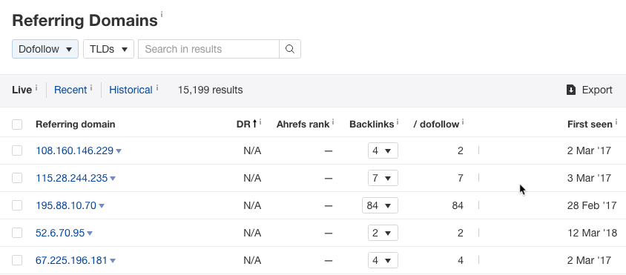Tick the select-all checkbox in header
Screen dimensions: 626x275
(17, 125)
